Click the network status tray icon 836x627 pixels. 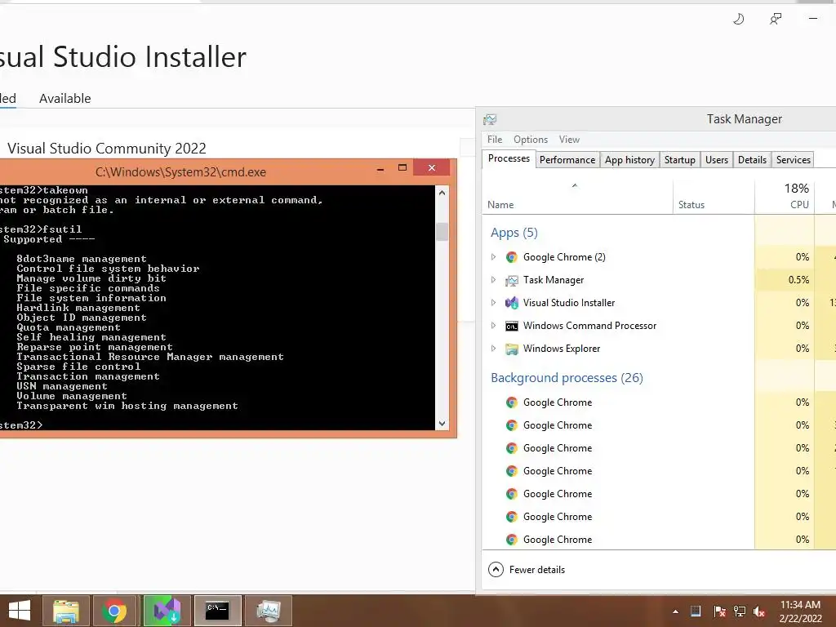(740, 611)
